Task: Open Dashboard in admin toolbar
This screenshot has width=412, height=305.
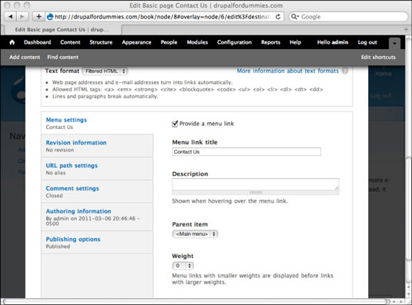Action: pos(37,42)
